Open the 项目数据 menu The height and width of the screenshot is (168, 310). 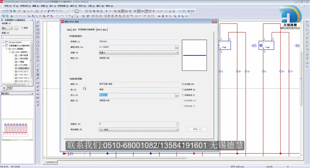[63, 6]
